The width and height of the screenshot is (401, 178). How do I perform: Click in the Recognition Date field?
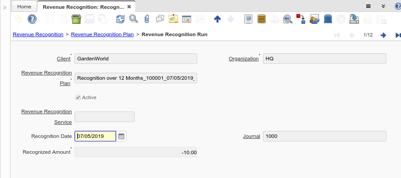click(95, 137)
